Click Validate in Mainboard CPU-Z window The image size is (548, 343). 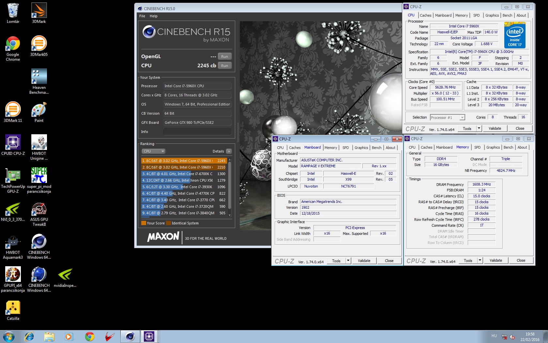coord(364,261)
